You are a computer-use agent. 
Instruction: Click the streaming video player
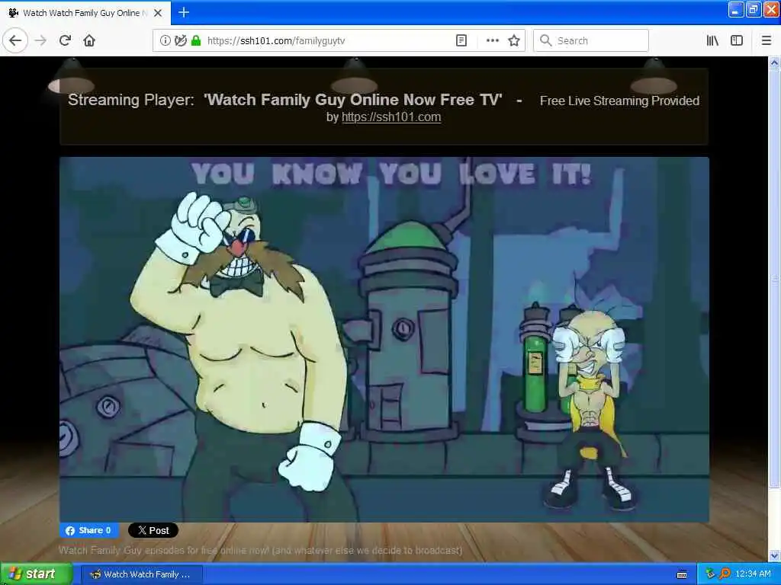tap(384, 339)
